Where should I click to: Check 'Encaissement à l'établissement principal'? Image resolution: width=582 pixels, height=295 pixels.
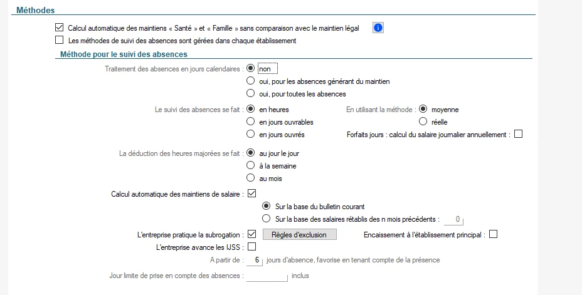point(492,235)
